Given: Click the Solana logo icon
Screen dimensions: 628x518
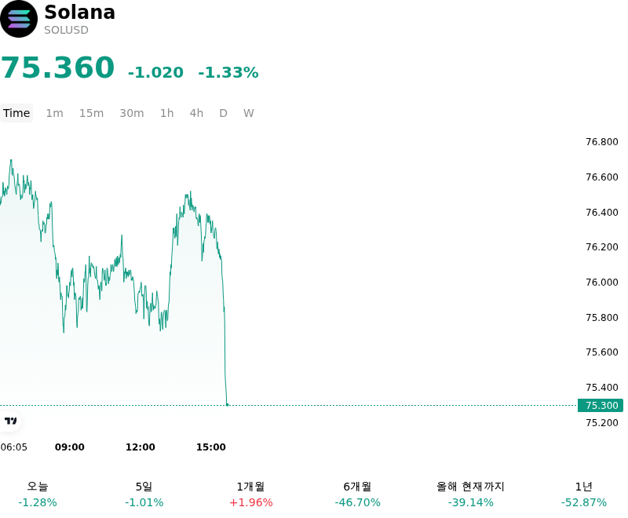Looking at the screenshot, I should coord(19,19).
